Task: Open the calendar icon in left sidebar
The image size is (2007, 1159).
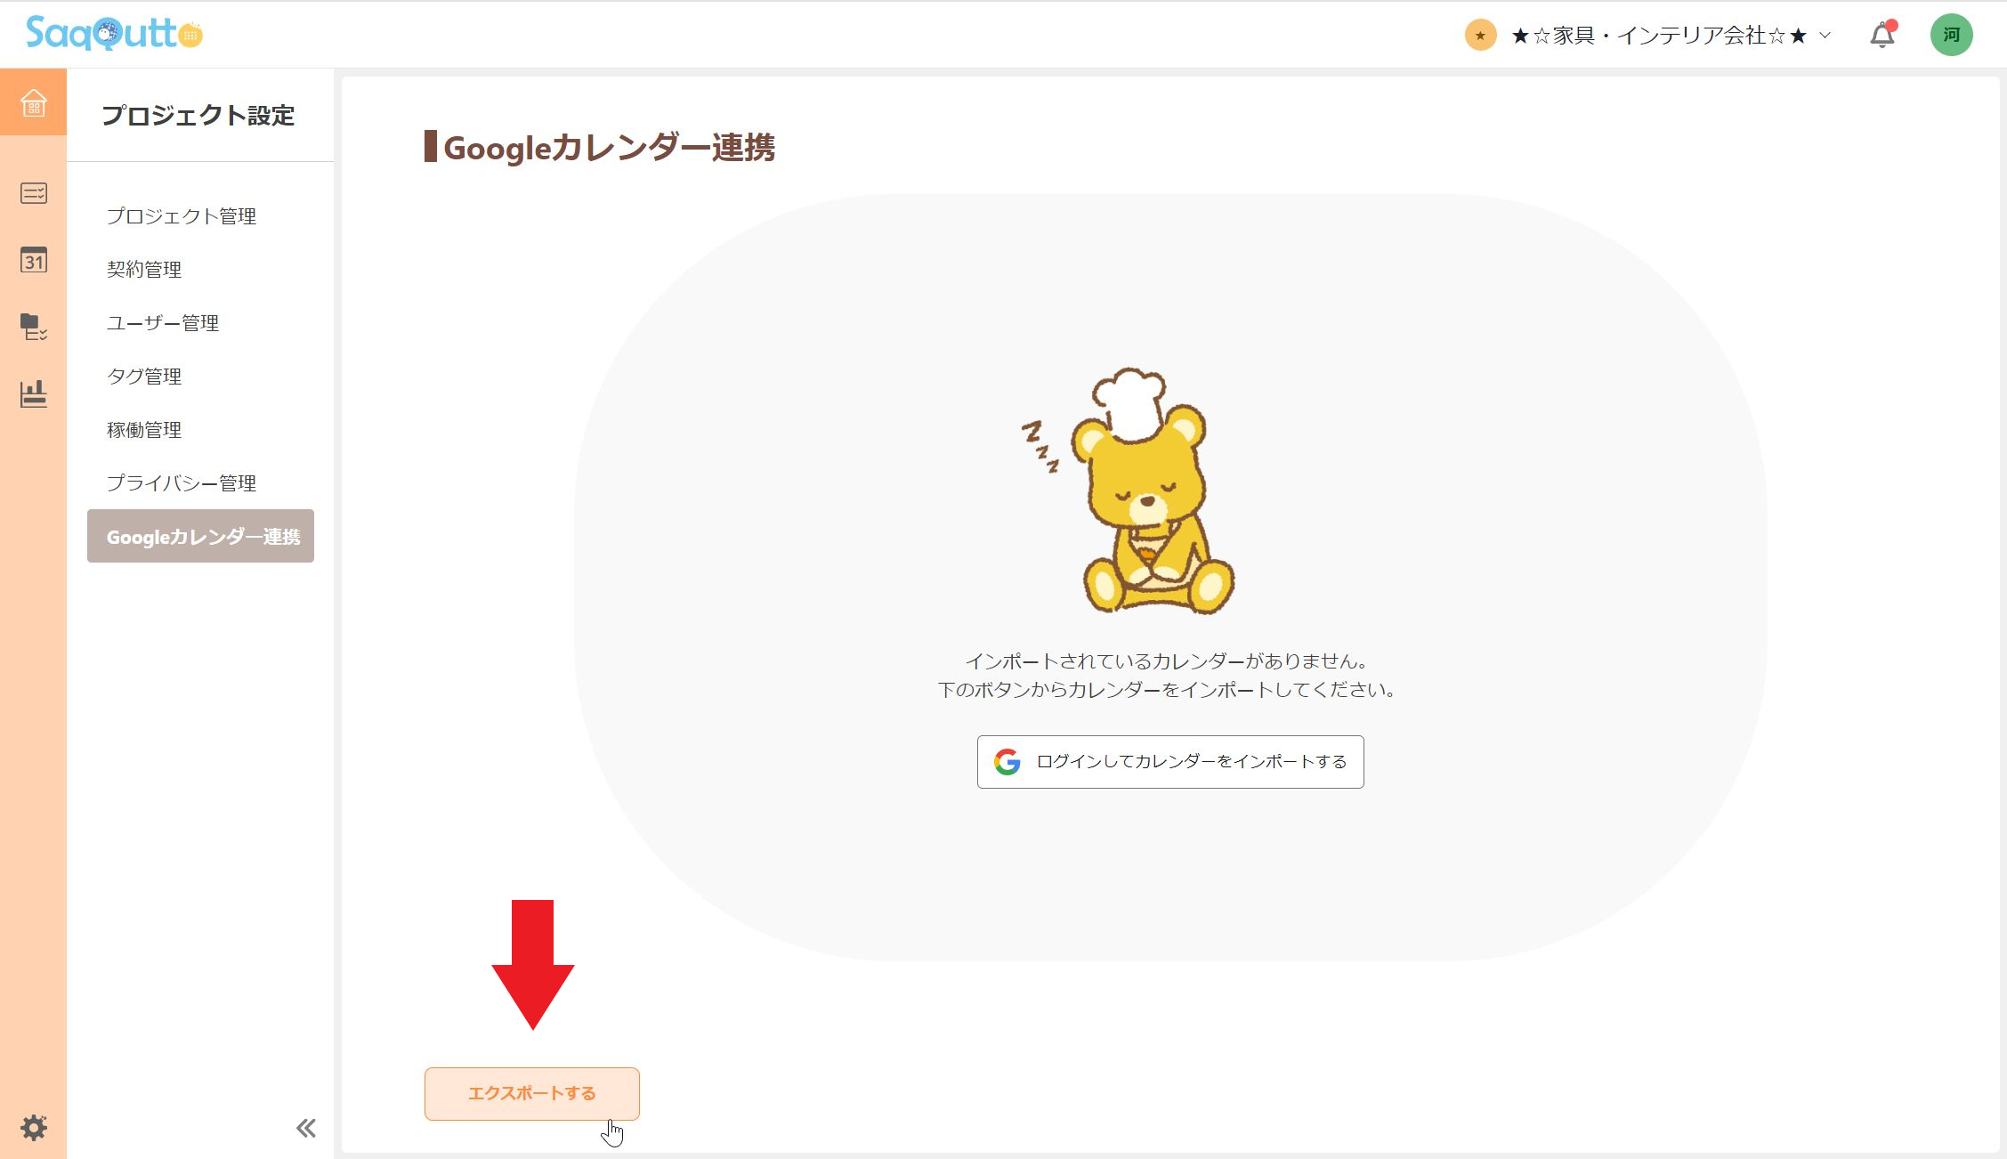Action: coord(33,261)
